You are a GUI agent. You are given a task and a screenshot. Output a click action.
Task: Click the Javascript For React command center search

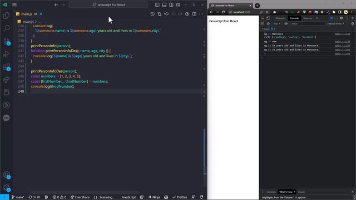tap(108, 4)
